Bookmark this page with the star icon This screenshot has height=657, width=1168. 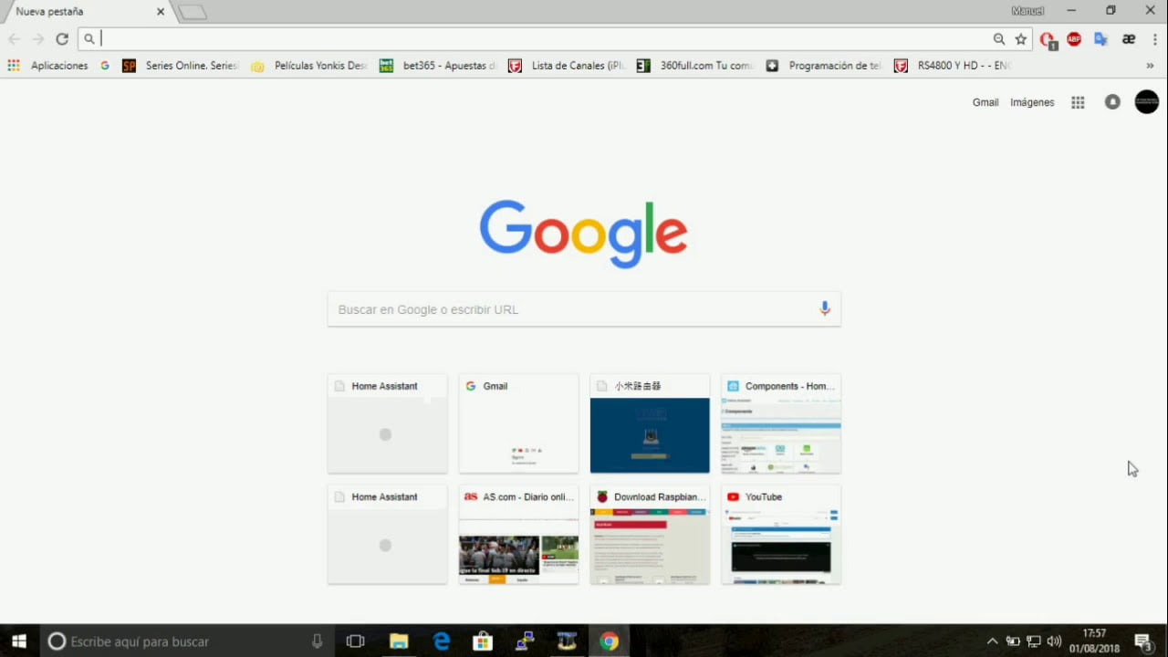(x=1021, y=39)
